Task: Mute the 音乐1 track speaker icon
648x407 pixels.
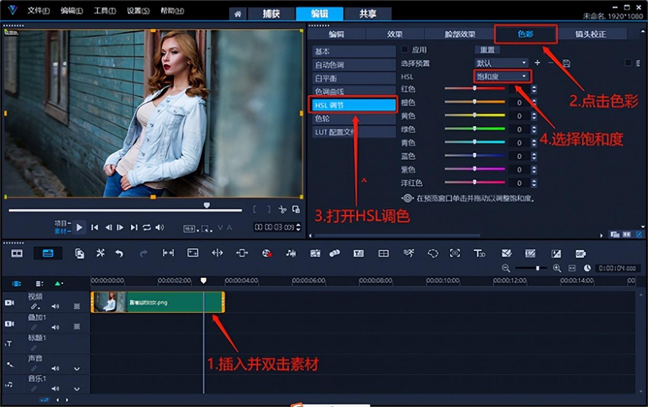Action: 55,389
